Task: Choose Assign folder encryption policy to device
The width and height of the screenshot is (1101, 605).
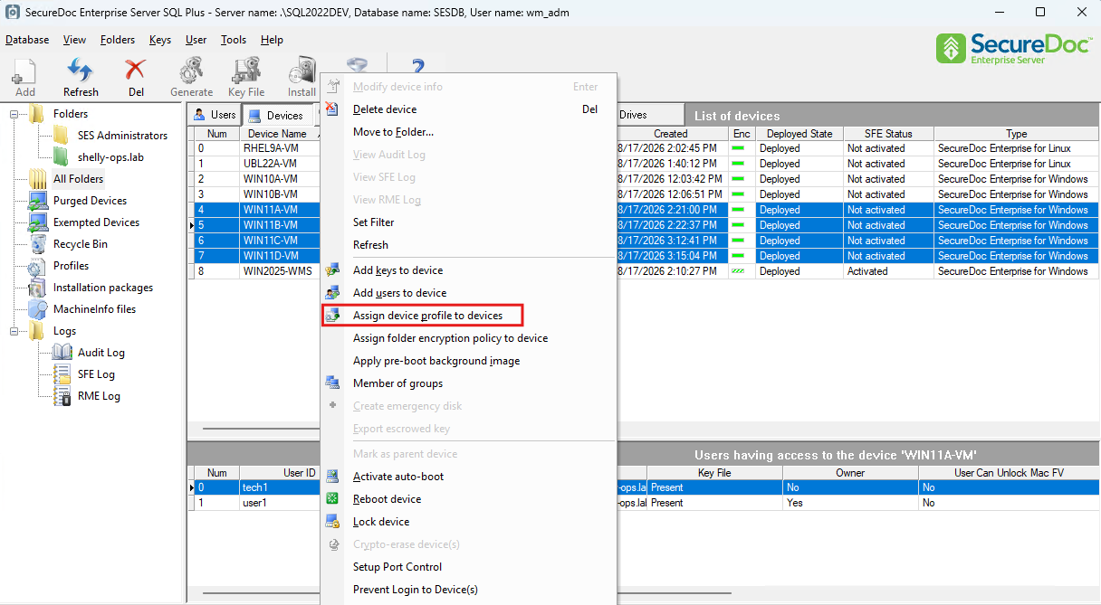Action: 450,338
